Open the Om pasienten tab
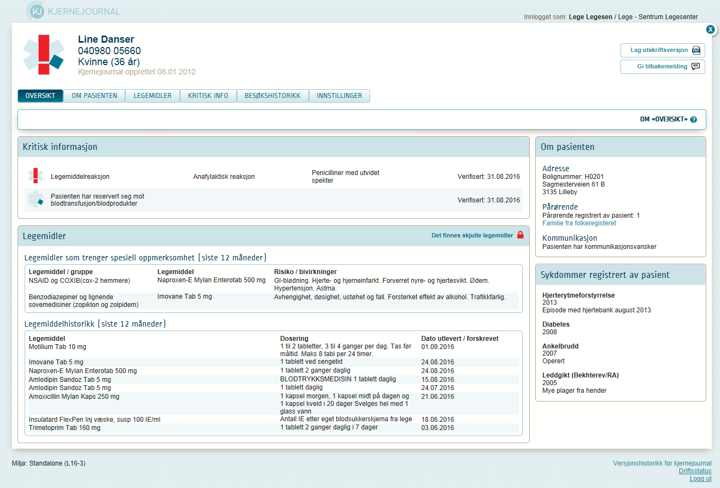The height and width of the screenshot is (488, 720). click(95, 96)
